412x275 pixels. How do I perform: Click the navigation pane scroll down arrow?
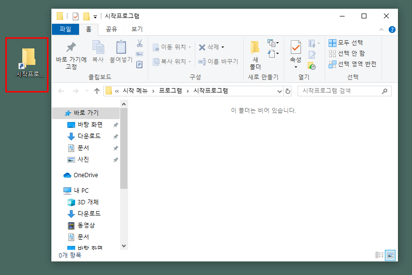124,246
